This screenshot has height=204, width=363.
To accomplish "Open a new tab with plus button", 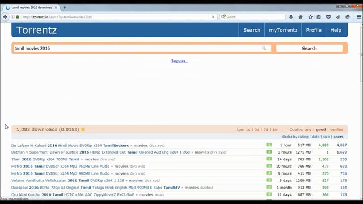I will 65,7.
